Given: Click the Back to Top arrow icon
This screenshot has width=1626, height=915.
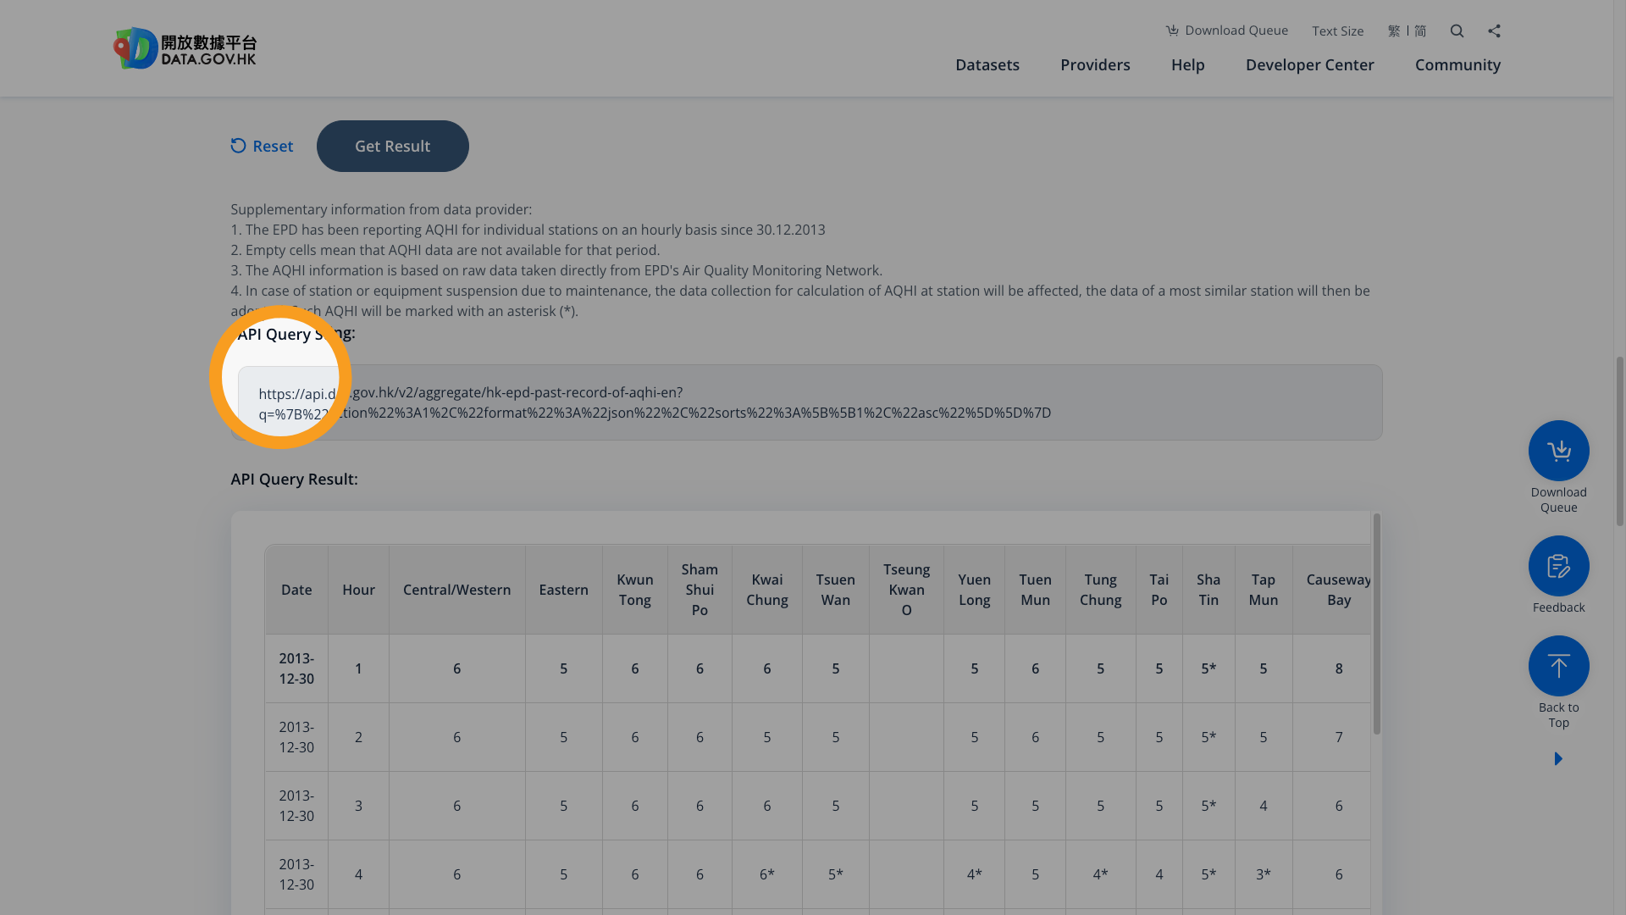Looking at the screenshot, I should (1558, 666).
